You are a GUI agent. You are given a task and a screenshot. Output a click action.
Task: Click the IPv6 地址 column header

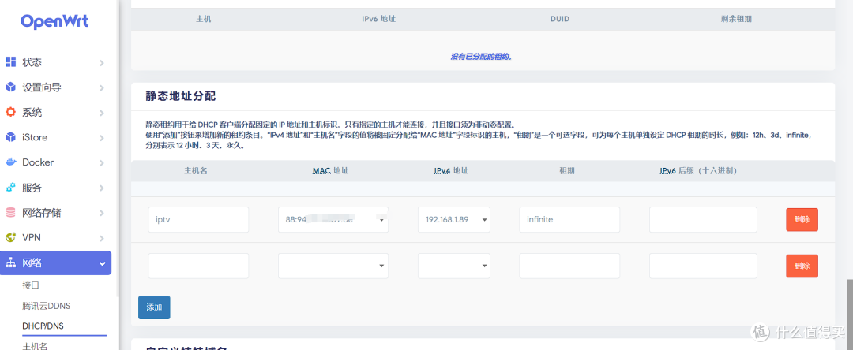click(x=378, y=18)
